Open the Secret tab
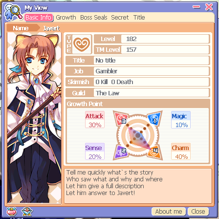The height and width of the screenshot is (219, 219). point(120,18)
